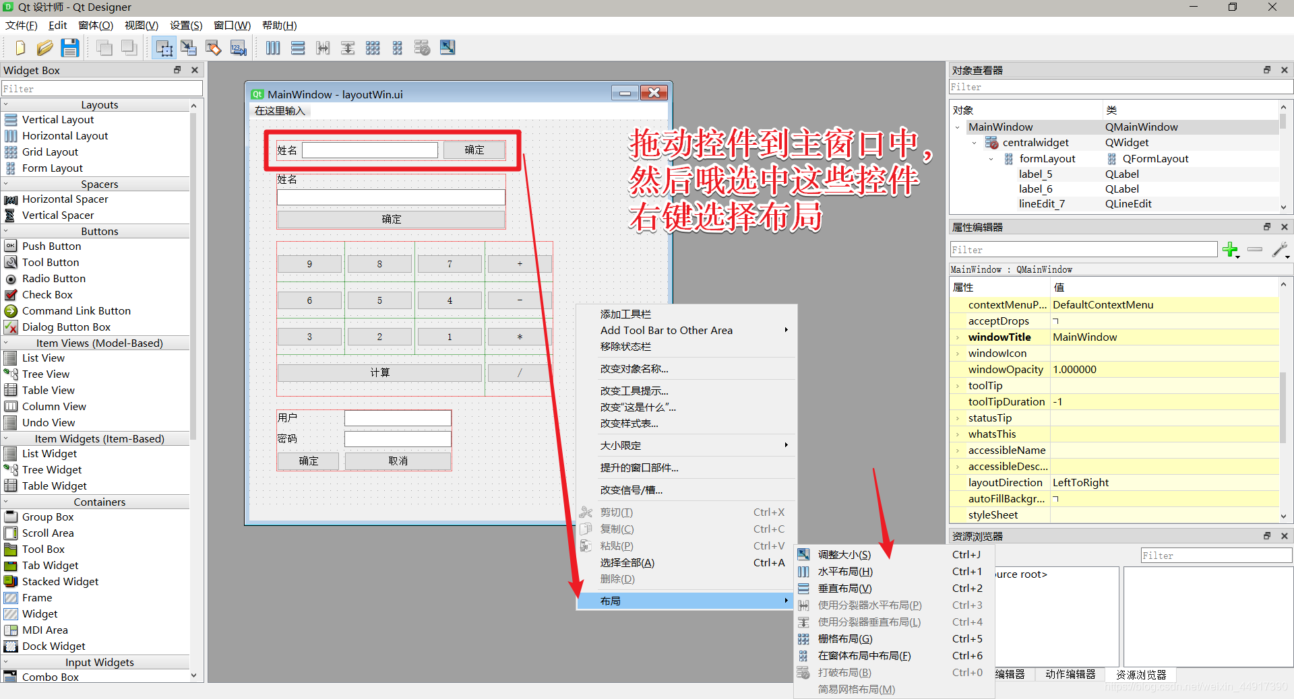Remove dynamic property with minus icon
The image size is (1294, 699).
coord(1255,250)
